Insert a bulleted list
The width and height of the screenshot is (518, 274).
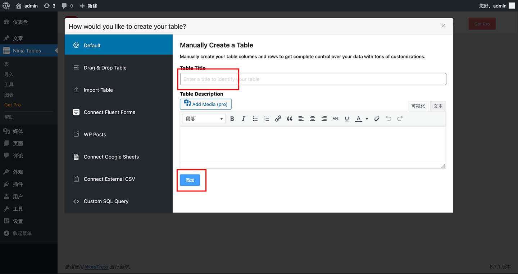255,119
